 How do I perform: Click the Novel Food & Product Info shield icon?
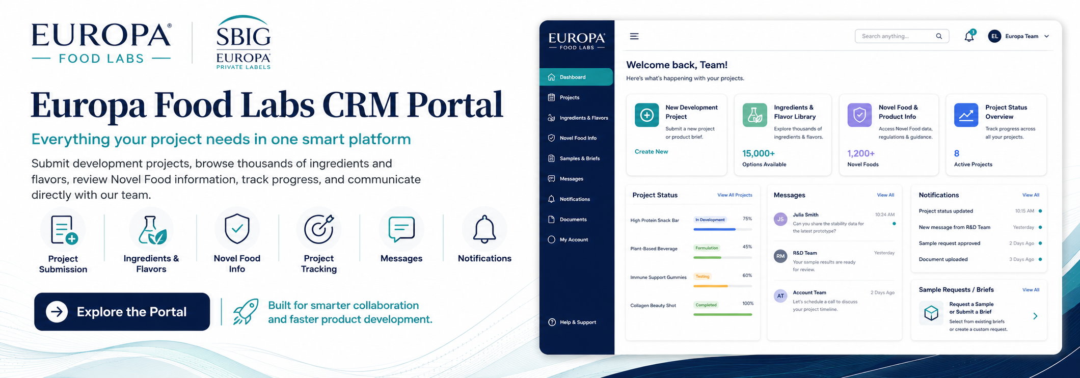pos(859,115)
